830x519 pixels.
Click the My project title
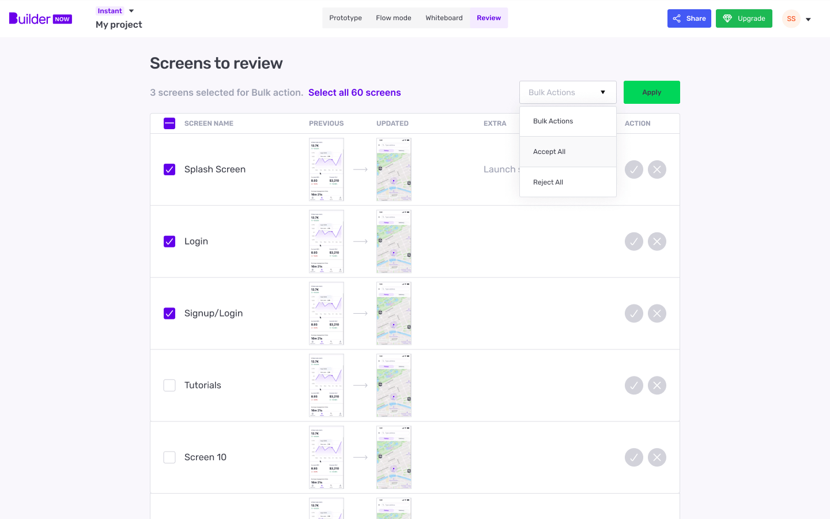coord(119,24)
